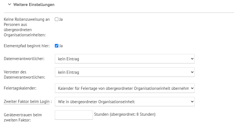Click the Gerätevertrauen hours input field
This screenshot has height=128, width=234.
pos(74,115)
